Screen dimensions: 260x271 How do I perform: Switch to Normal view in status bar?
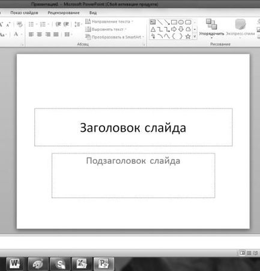tap(243, 253)
